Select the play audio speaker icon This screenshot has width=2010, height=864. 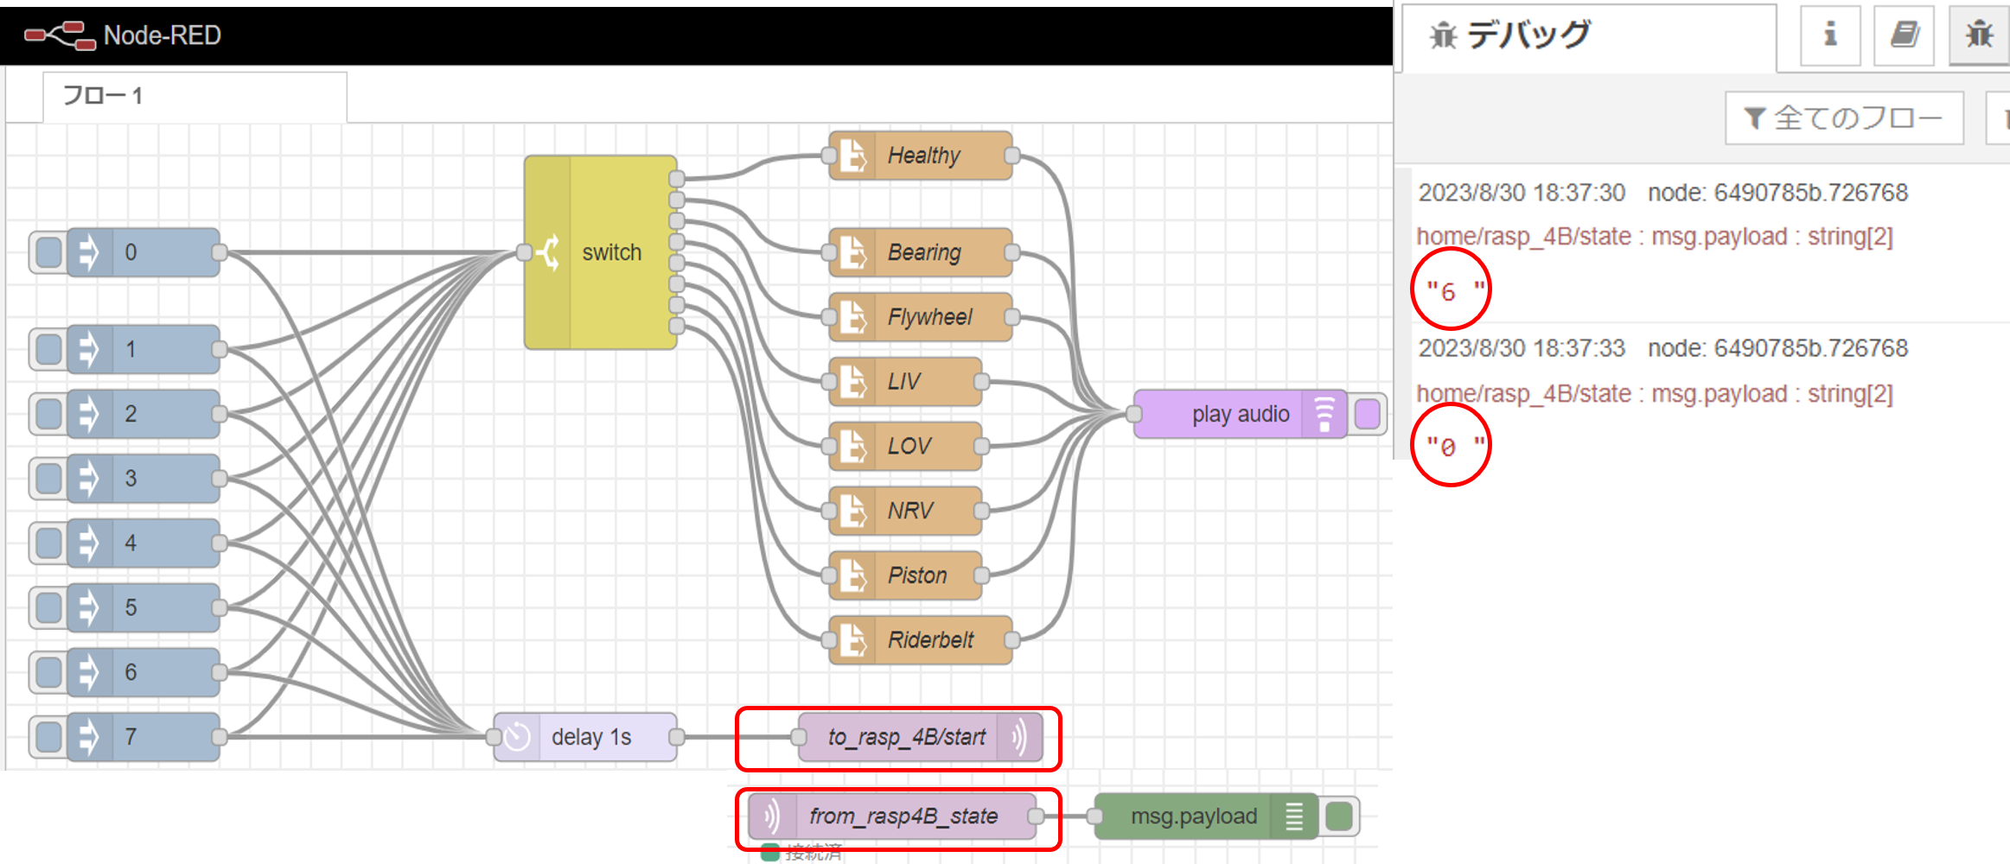1324,414
